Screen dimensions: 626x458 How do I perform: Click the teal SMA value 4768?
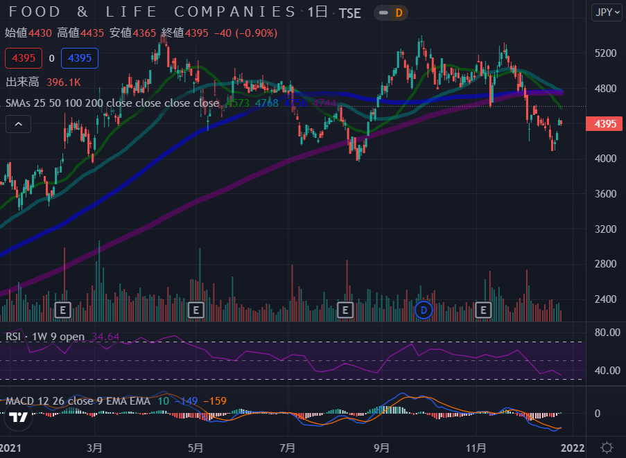point(267,103)
